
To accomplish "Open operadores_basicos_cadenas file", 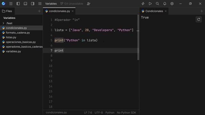I will [x=21, y=47].
